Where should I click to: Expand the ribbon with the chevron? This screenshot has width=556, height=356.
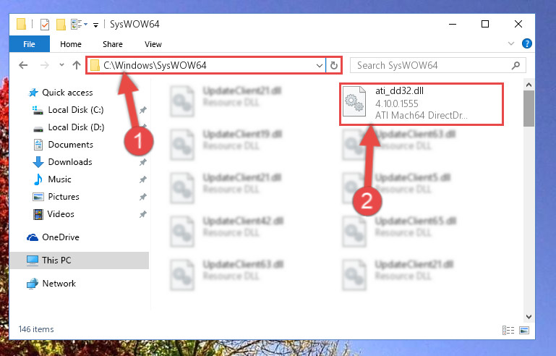coord(511,43)
